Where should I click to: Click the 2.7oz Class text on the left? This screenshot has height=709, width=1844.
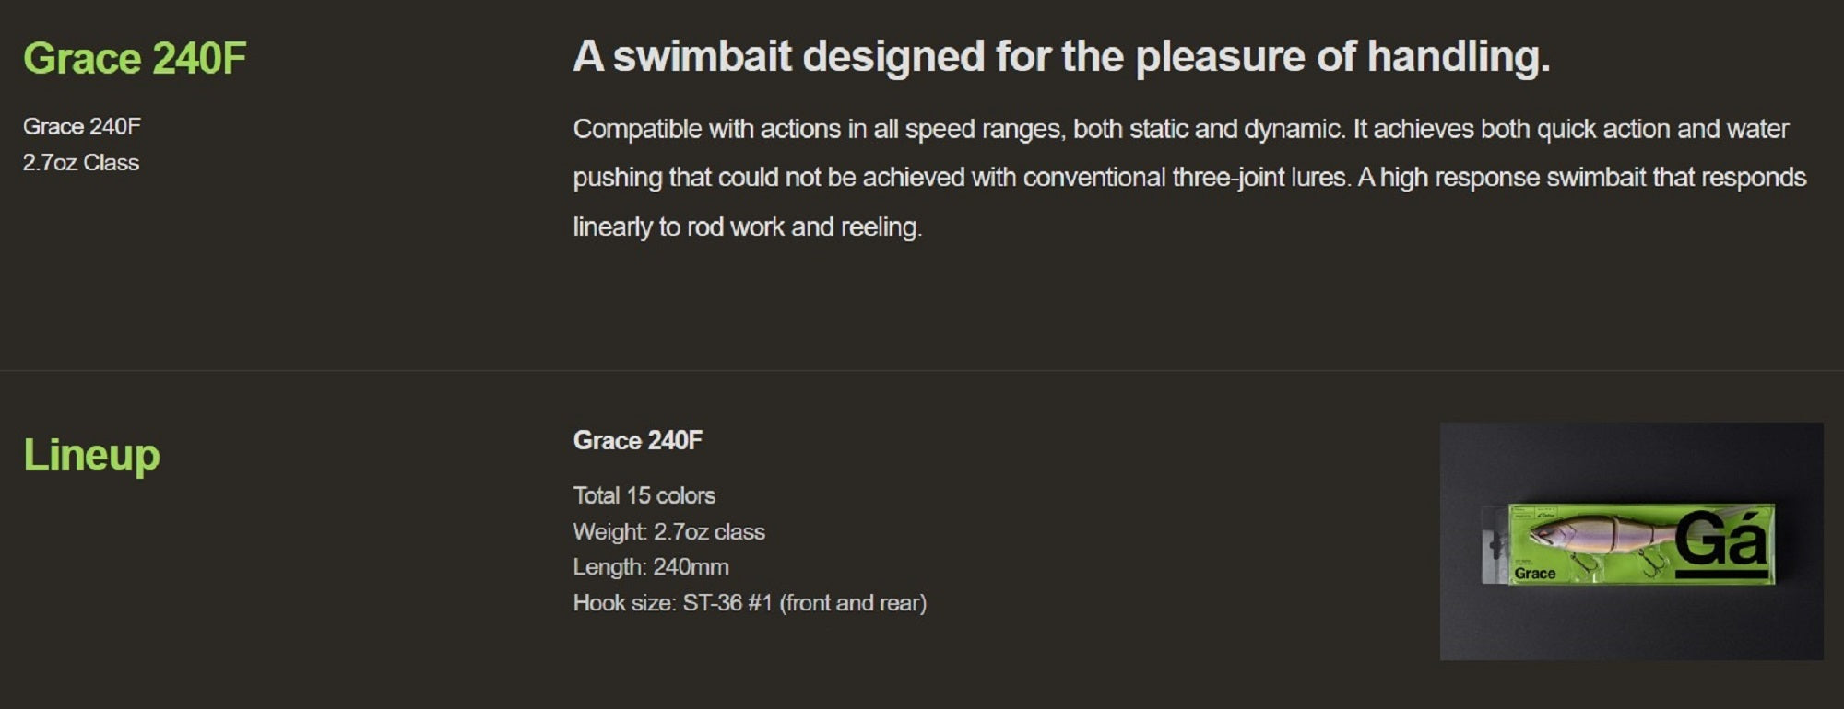coord(81,163)
